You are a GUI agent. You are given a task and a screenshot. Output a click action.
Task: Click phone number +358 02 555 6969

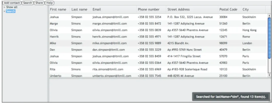pyautogui.click(x=149, y=69)
